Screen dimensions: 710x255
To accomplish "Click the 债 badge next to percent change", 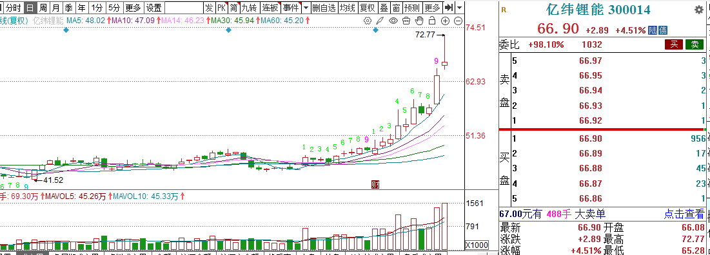I will point(662,30).
